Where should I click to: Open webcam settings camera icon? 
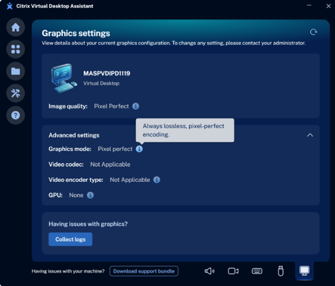(233, 271)
